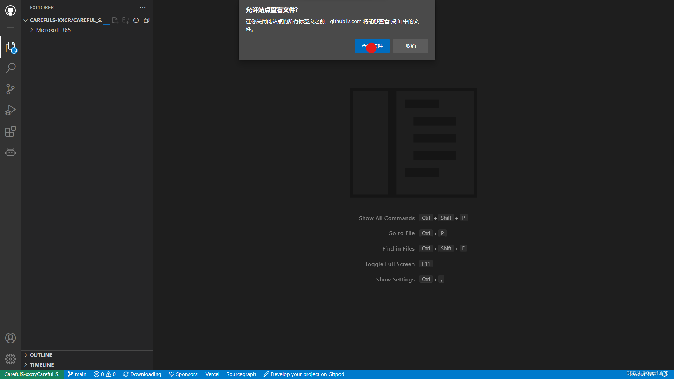Click the New File explorer icon
Screen dimensions: 674x379
[115, 20]
